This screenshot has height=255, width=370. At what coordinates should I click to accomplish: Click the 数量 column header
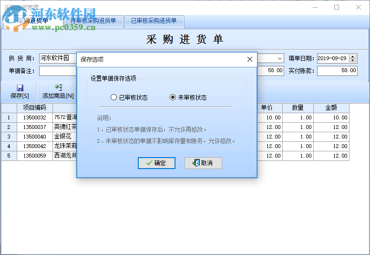pyautogui.click(x=298, y=108)
